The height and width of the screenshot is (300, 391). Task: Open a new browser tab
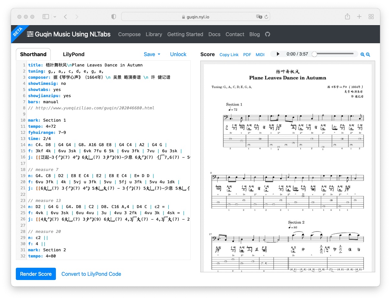(359, 16)
